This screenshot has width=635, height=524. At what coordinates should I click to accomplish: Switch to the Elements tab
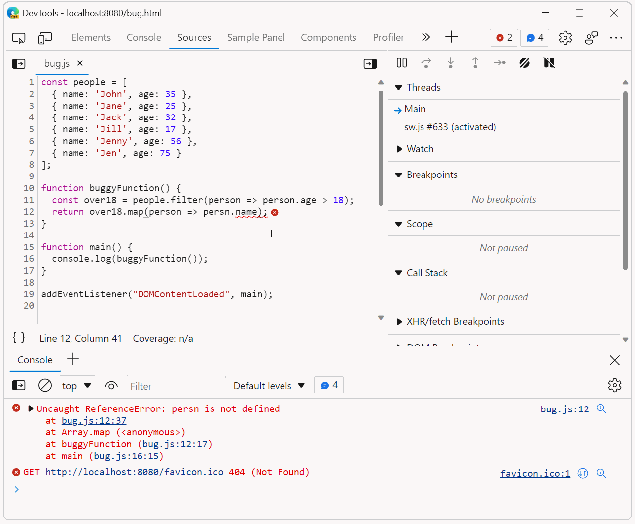pos(91,37)
